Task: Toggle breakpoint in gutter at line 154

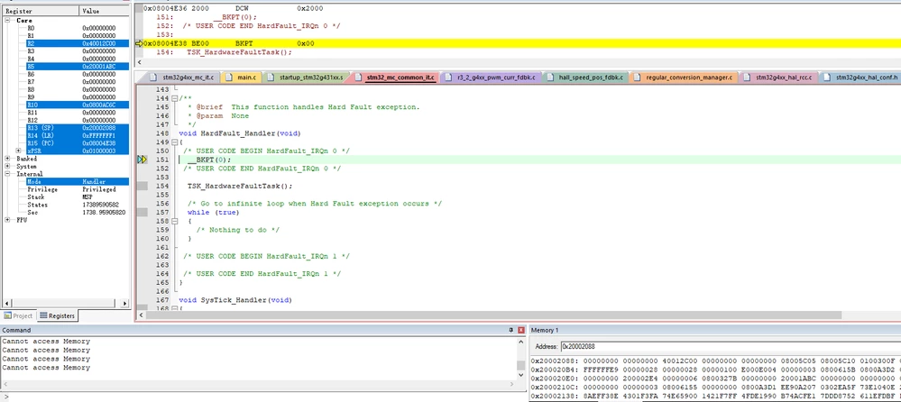Action: (x=142, y=186)
